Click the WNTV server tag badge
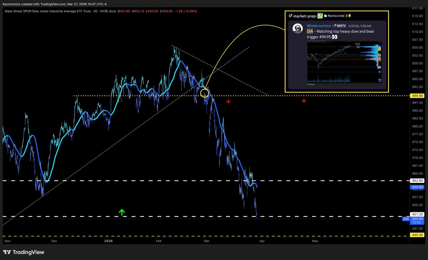This screenshot has width=428, height=260. click(x=339, y=26)
